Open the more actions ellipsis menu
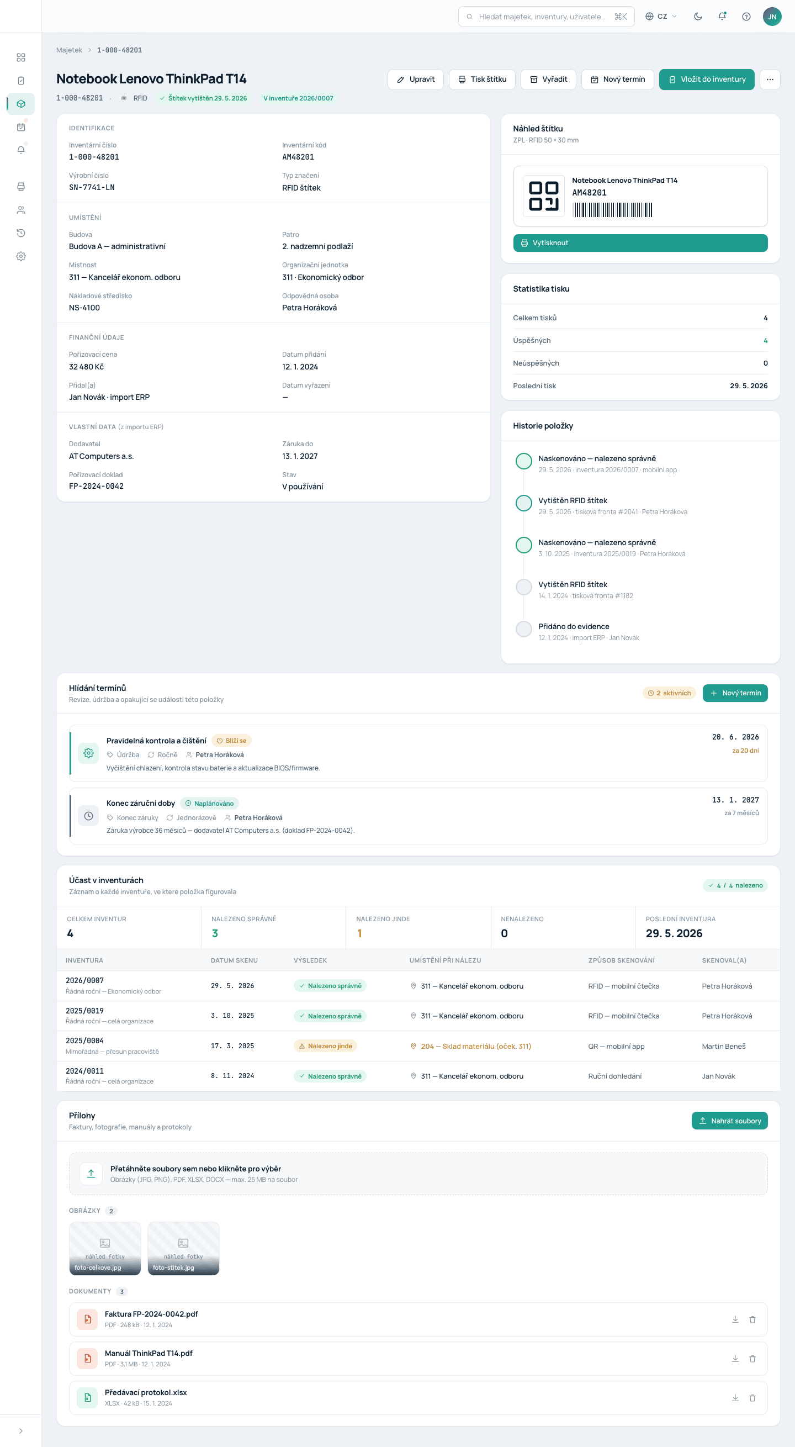Image resolution: width=795 pixels, height=1447 pixels. (x=770, y=79)
